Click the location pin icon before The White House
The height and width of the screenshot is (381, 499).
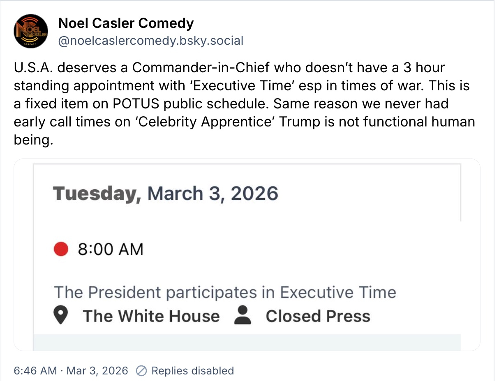click(x=61, y=316)
